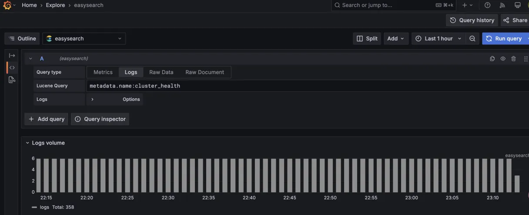
Task: Toggle query A visibility eye icon
Action: 503,59
